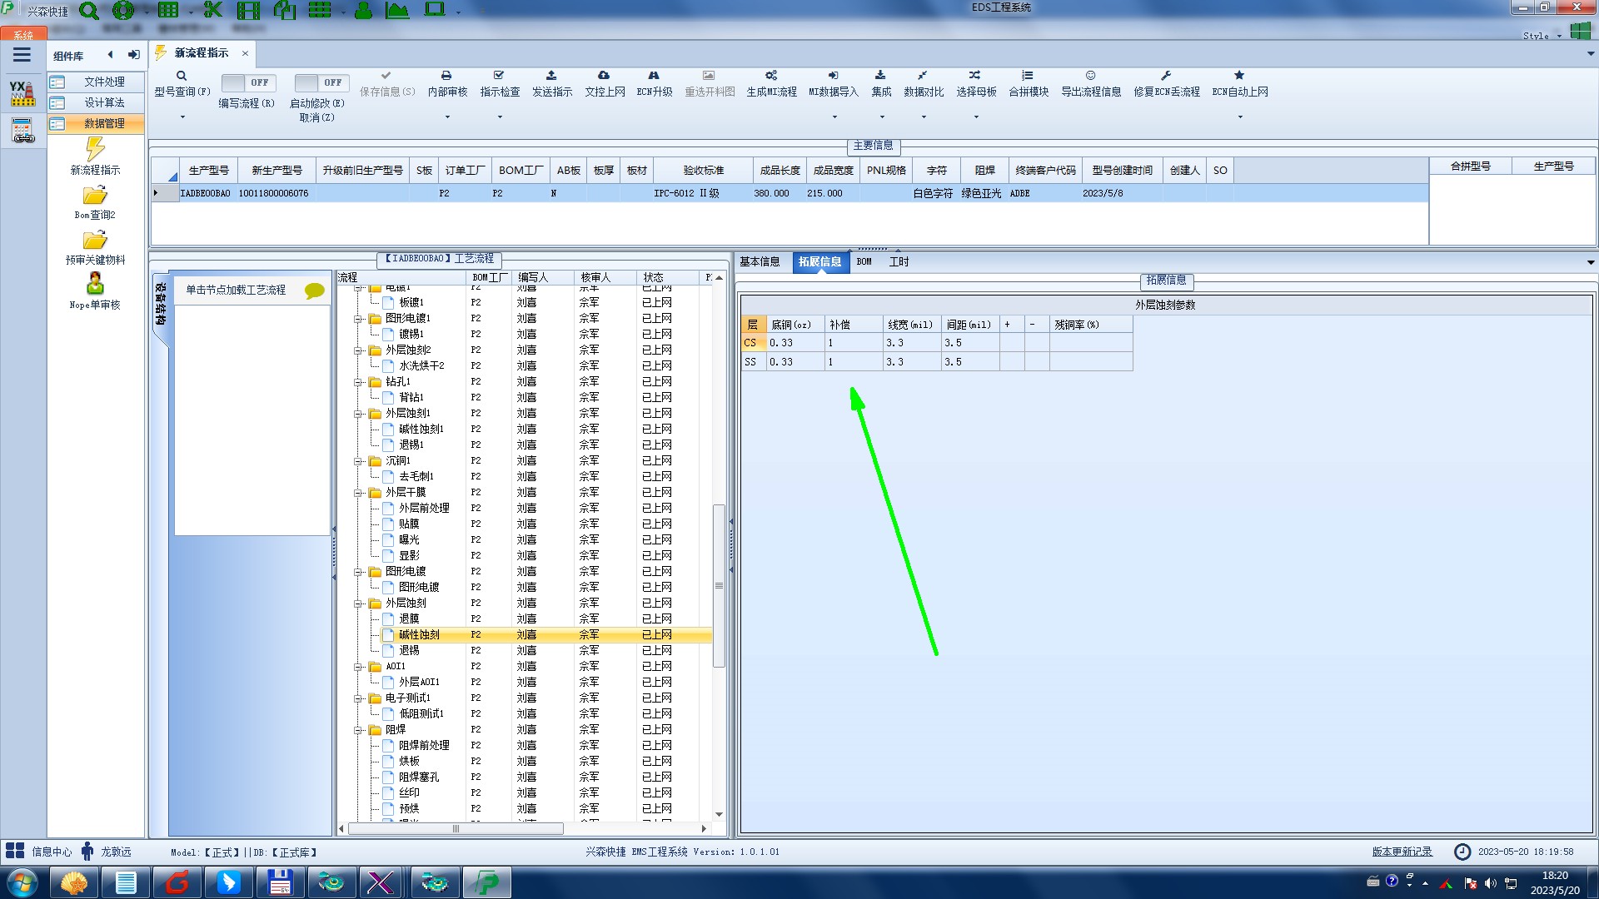Open Bom查询2 folder icon in sidebar
Screen dimensions: 1599x899
tap(95, 196)
